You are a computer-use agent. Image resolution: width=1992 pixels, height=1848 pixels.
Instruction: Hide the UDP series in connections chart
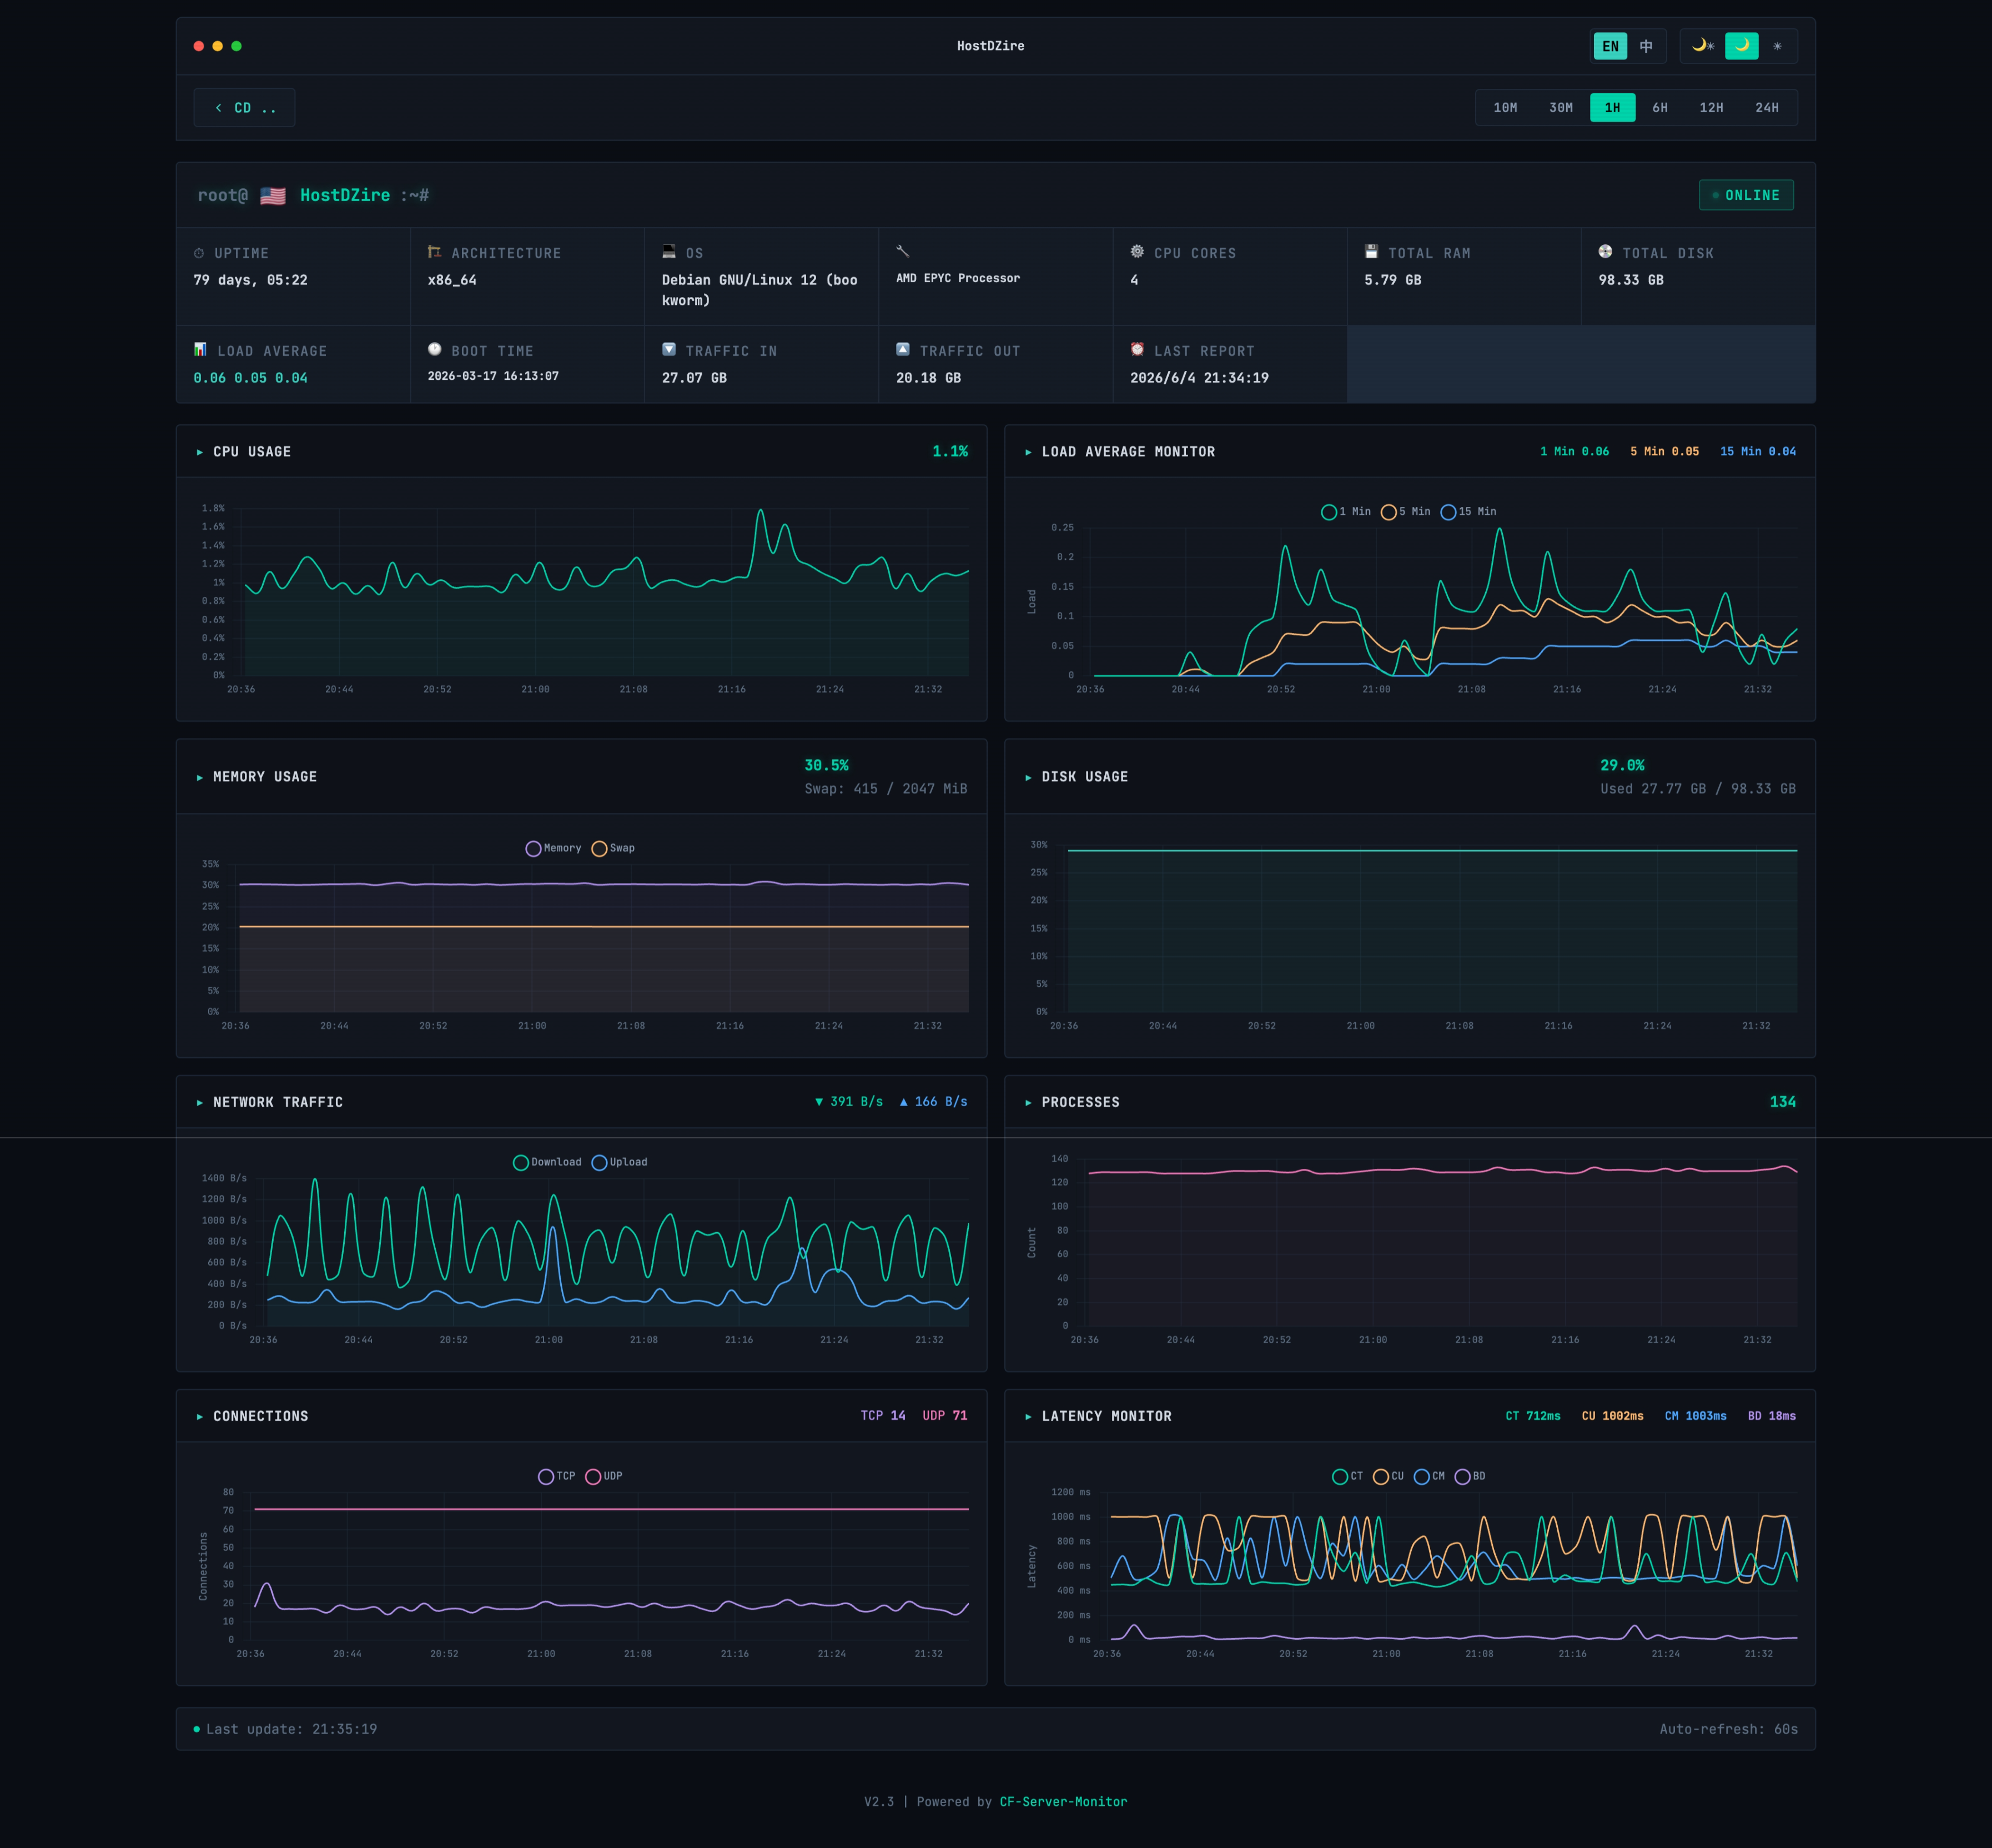[x=604, y=1476]
